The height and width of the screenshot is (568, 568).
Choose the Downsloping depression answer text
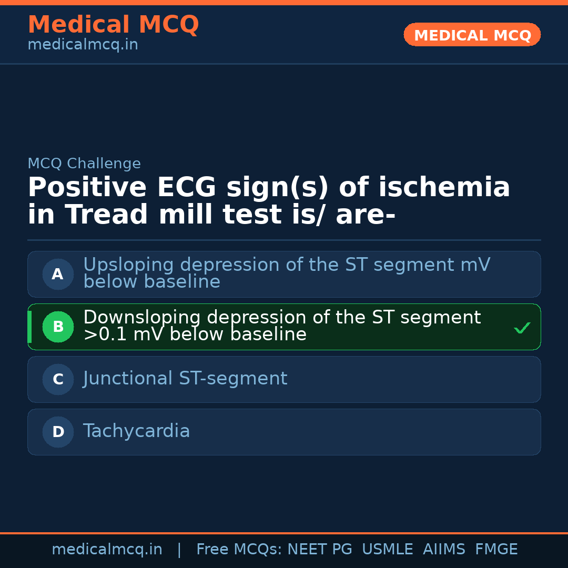click(281, 326)
